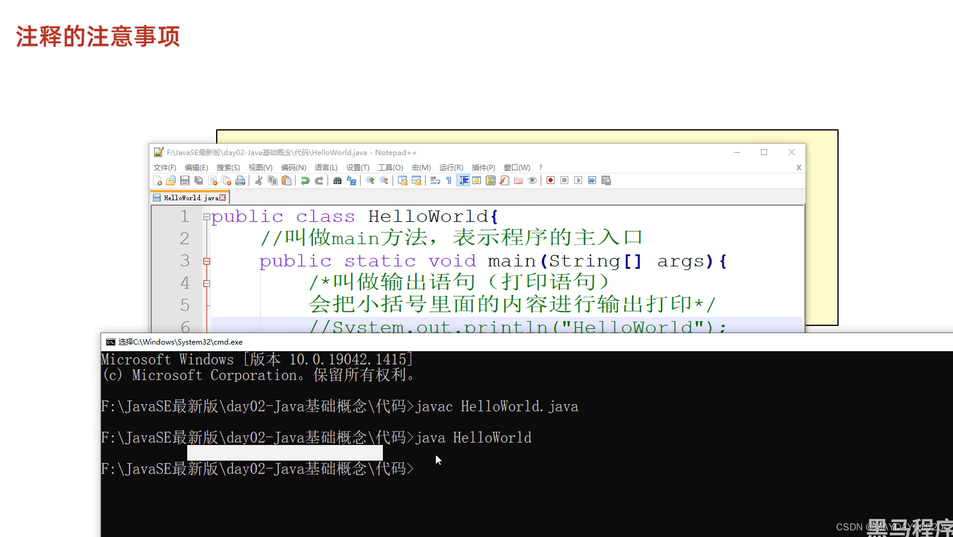
Task: Open the 插件(P) menu
Action: [483, 168]
